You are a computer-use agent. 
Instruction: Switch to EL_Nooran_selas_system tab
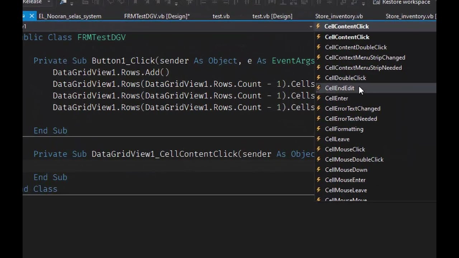click(x=70, y=16)
